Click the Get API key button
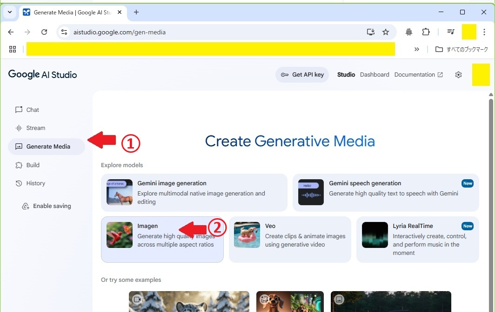This screenshot has width=495, height=312. tap(302, 75)
